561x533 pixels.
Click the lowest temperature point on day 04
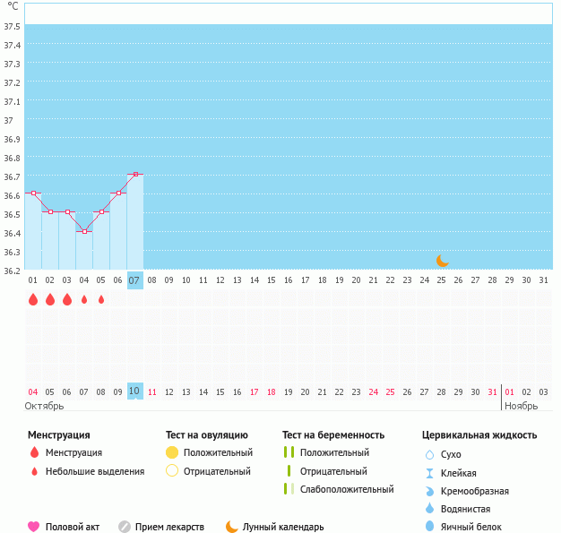click(84, 231)
